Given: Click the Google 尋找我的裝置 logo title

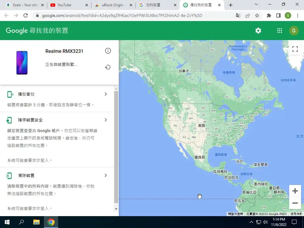Looking at the screenshot, I should [37, 31].
